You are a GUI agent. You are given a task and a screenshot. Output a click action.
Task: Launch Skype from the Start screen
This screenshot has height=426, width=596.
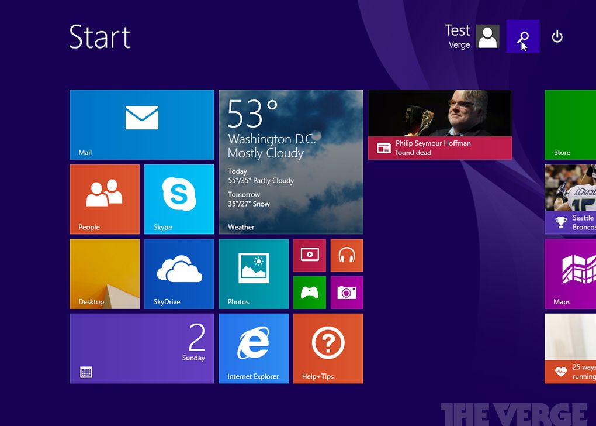pos(178,199)
